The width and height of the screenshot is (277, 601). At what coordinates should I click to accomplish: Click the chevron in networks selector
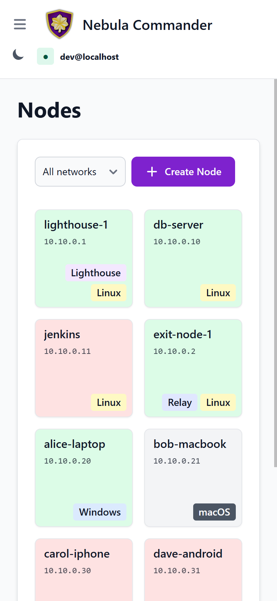point(113,172)
